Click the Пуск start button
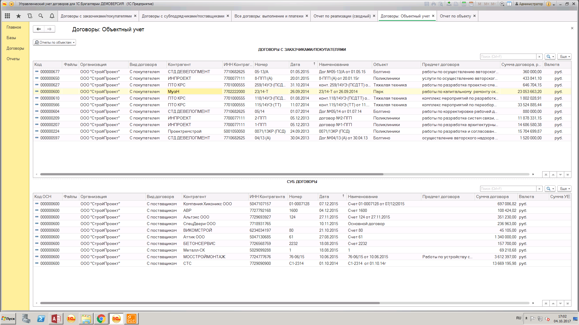Image resolution: width=579 pixels, height=325 pixels. click(x=8, y=319)
